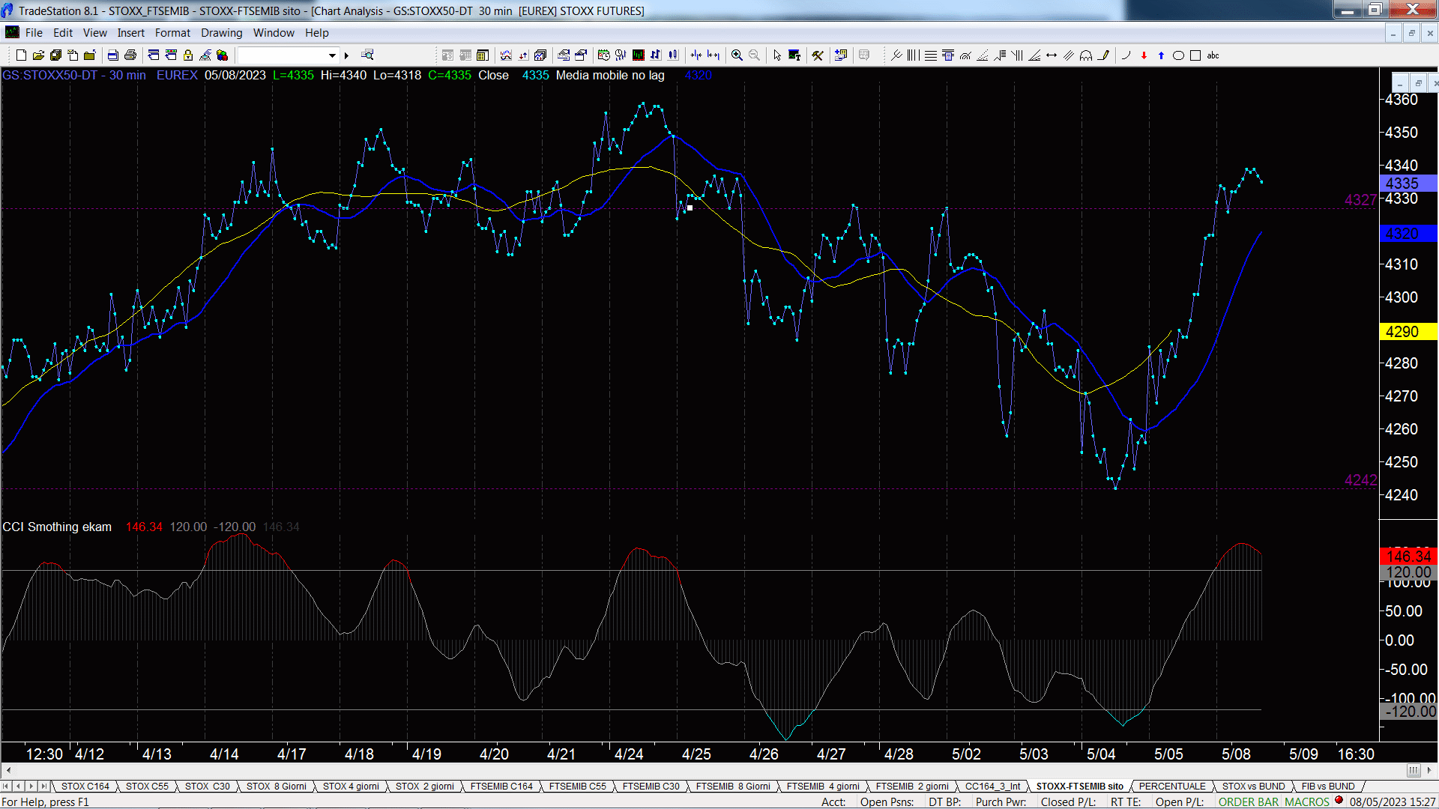Switch to the STOX C164 tab
Screen dimensions: 1439x809
click(85, 787)
